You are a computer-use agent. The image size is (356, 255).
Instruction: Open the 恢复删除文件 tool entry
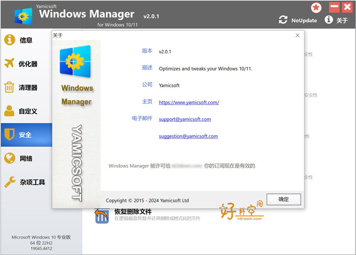(148, 215)
